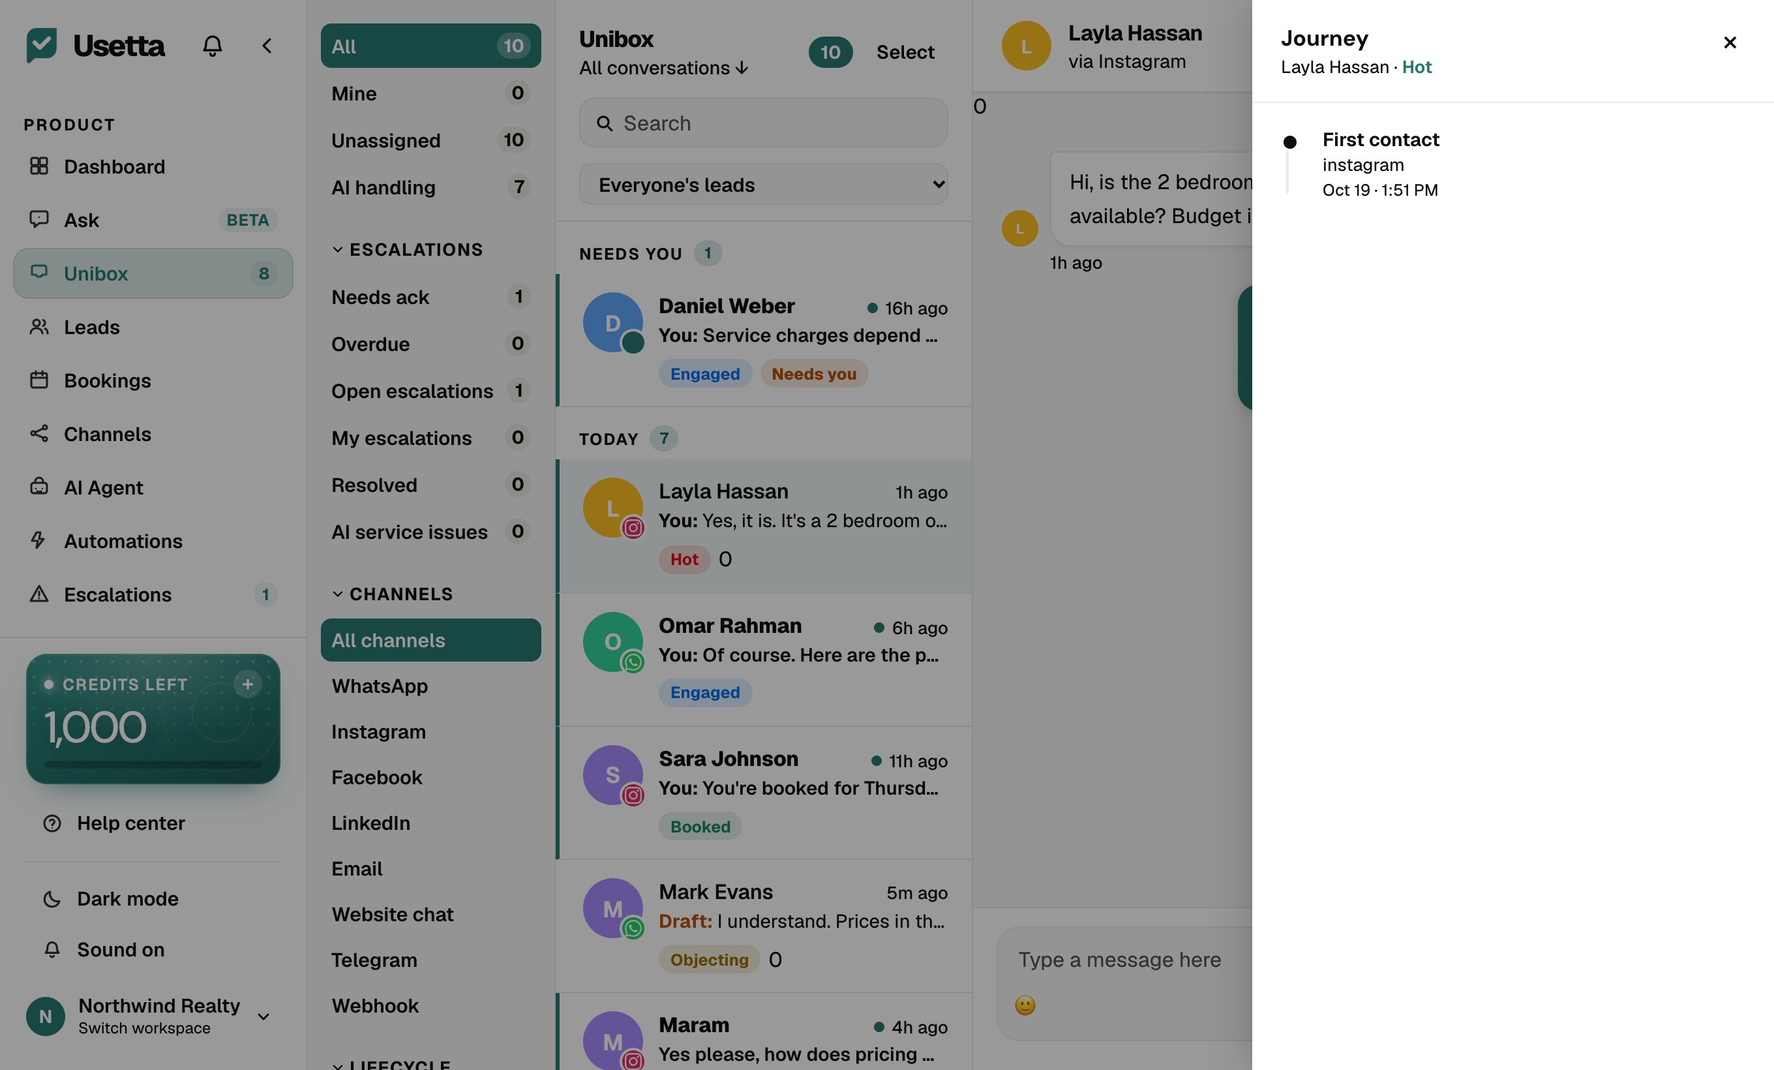Screen dimensions: 1774x1070
Task: Click Select to enable conversation selection
Action: [x=905, y=52]
